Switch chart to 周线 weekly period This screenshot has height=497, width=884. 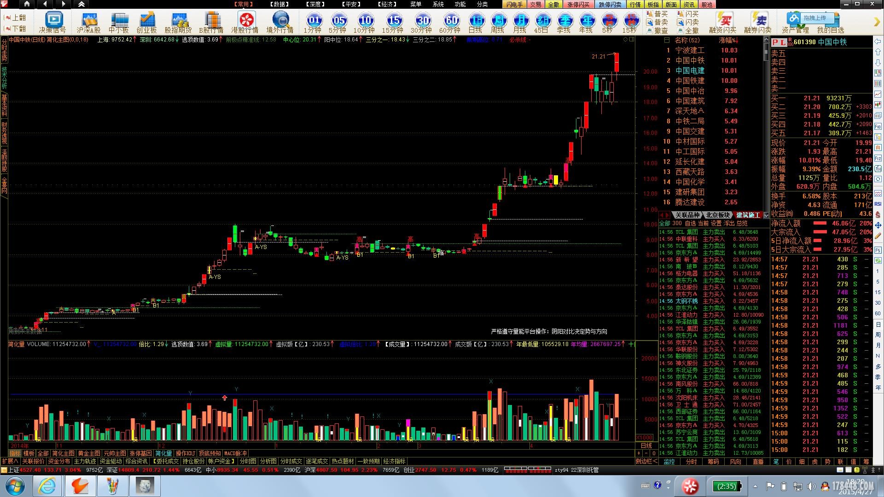498,23
